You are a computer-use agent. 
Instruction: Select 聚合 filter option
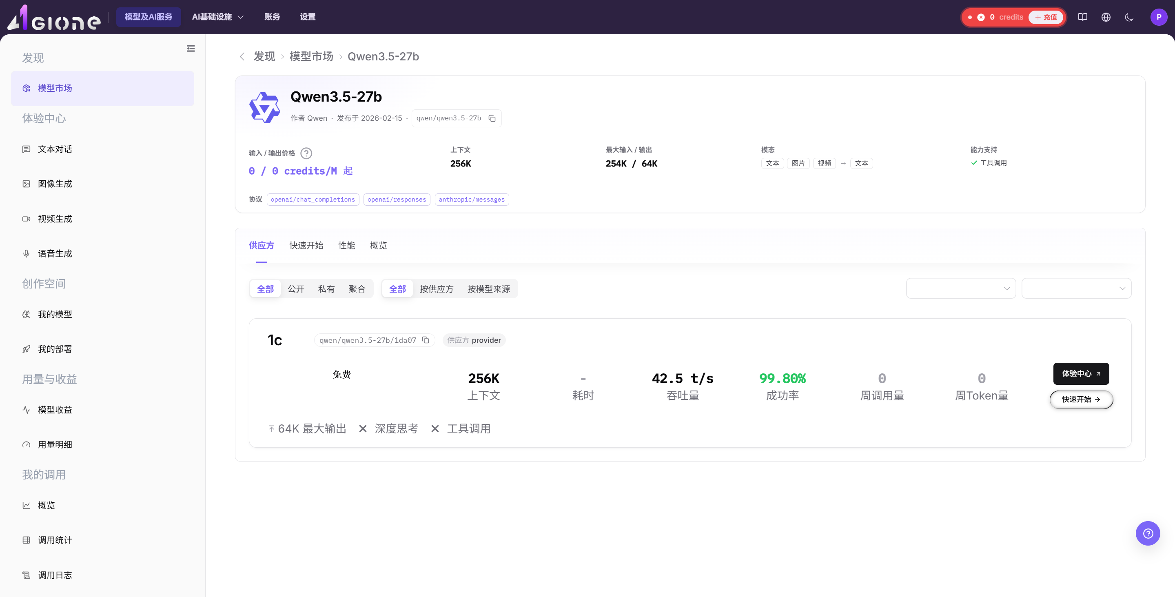tap(357, 289)
